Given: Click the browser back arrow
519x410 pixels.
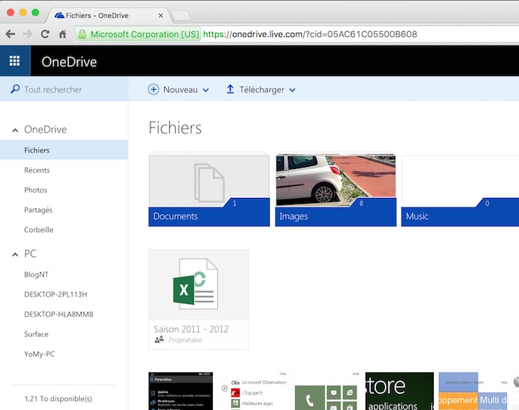Looking at the screenshot, I should click(10, 34).
